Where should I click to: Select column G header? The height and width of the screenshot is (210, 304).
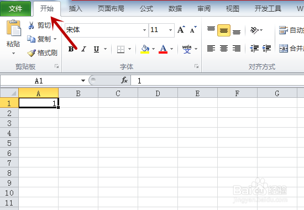(x=277, y=93)
